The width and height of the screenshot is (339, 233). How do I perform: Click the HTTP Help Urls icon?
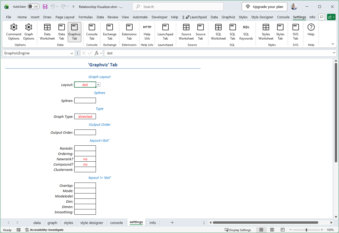pos(147,27)
